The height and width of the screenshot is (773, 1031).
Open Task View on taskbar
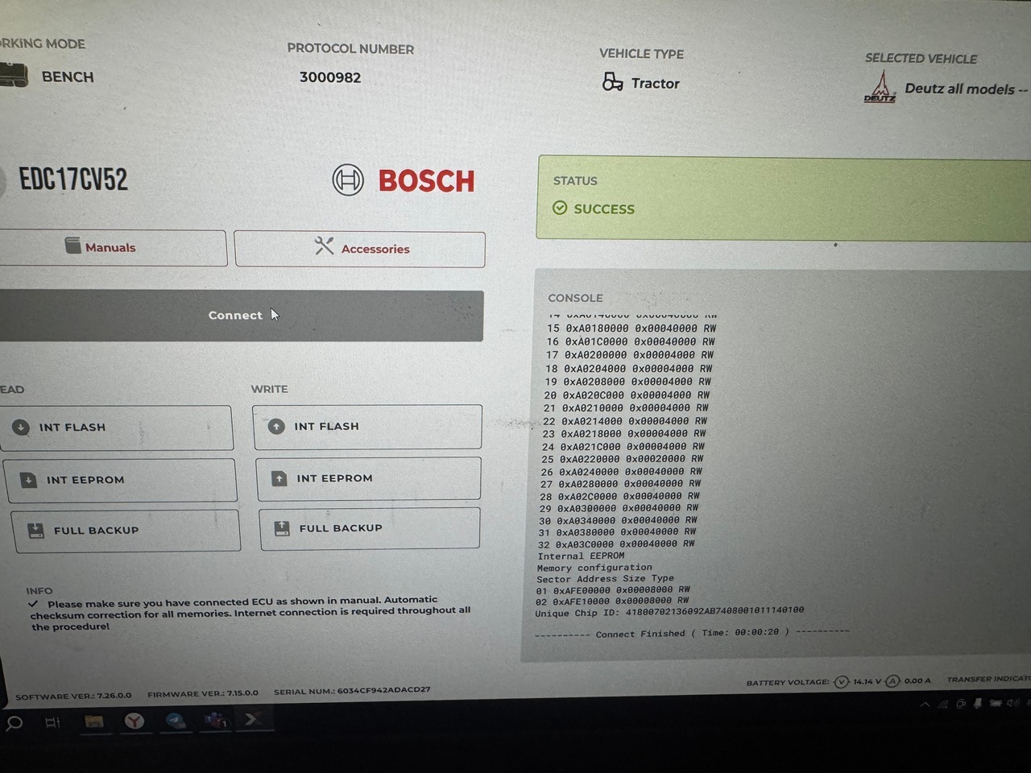point(52,722)
